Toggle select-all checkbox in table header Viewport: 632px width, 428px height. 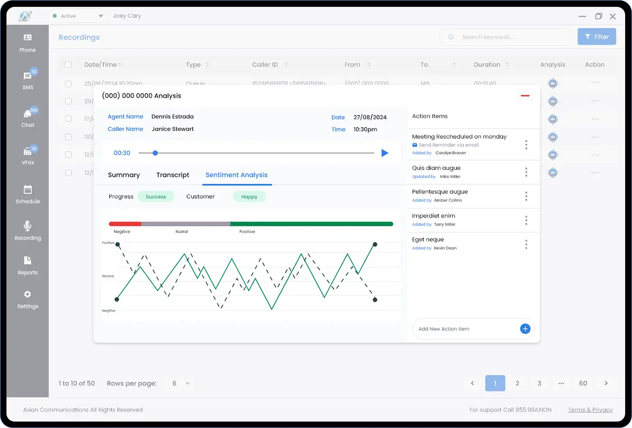coord(68,65)
